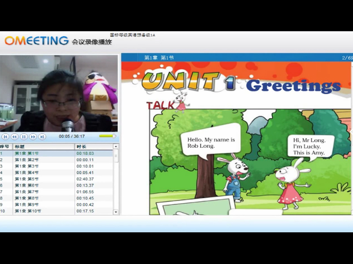Image resolution: width=353 pixels, height=264 pixels.
Task: Sort by 序号 column header
Action: click(5, 147)
